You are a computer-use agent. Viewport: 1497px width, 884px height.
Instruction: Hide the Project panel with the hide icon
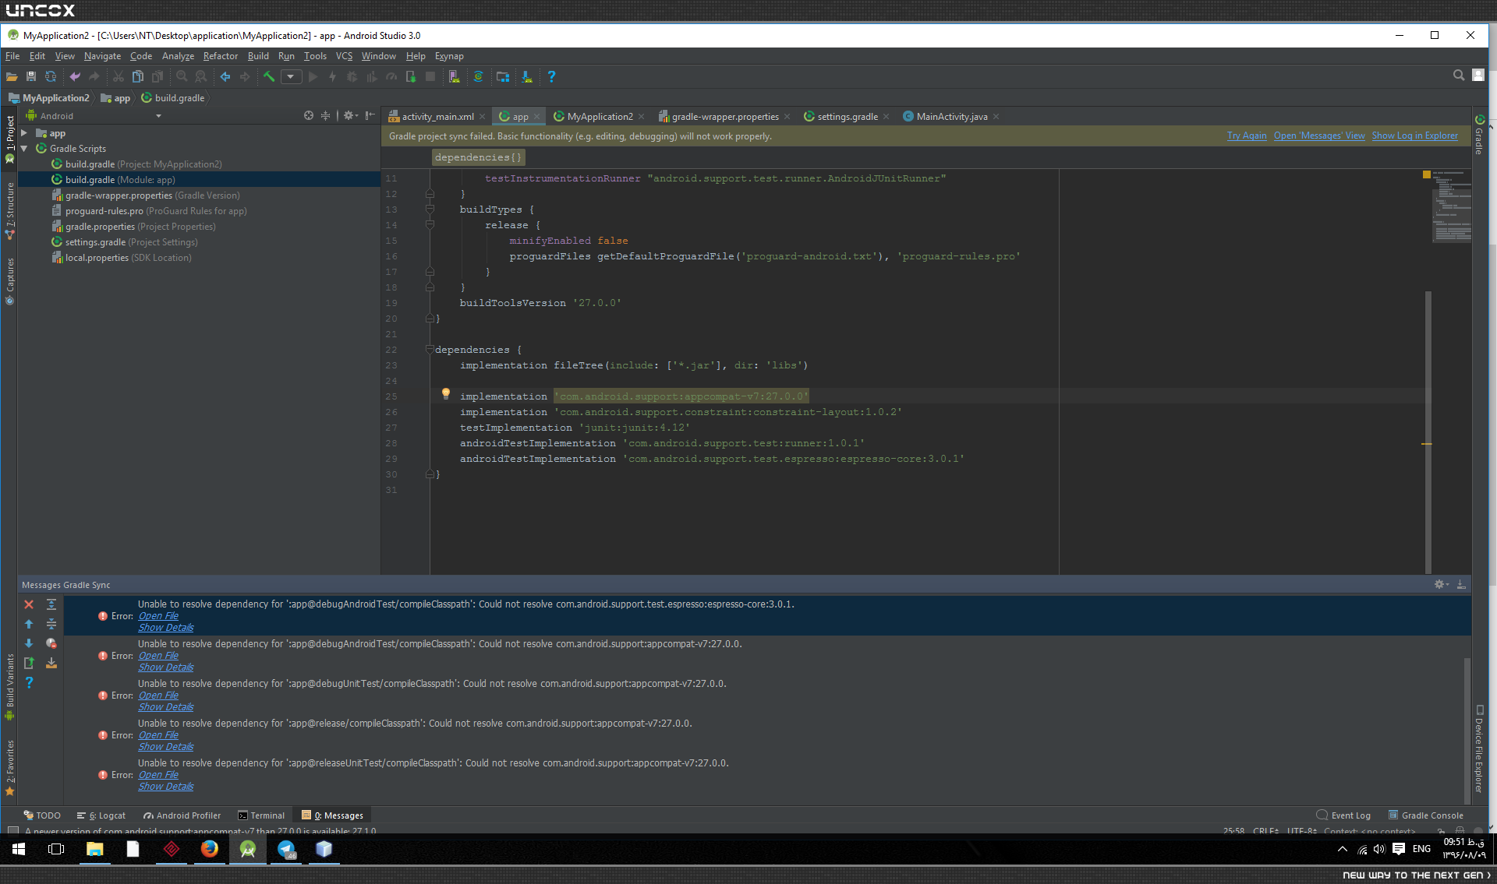pos(370,115)
